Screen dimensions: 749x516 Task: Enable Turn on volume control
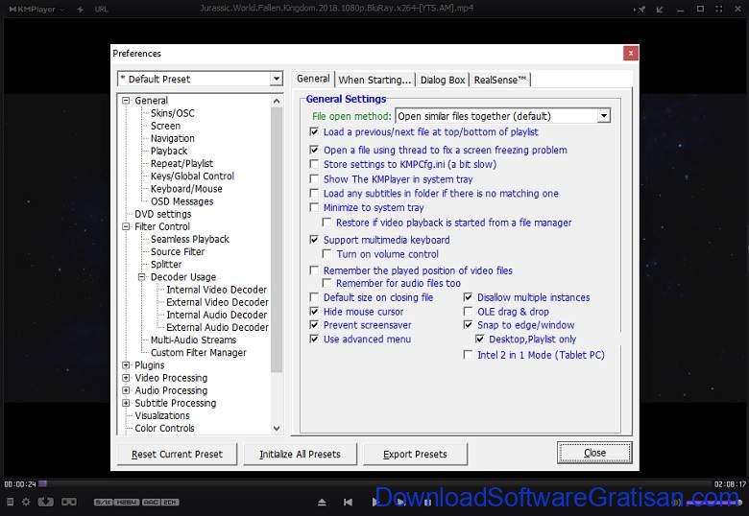pyautogui.click(x=326, y=254)
